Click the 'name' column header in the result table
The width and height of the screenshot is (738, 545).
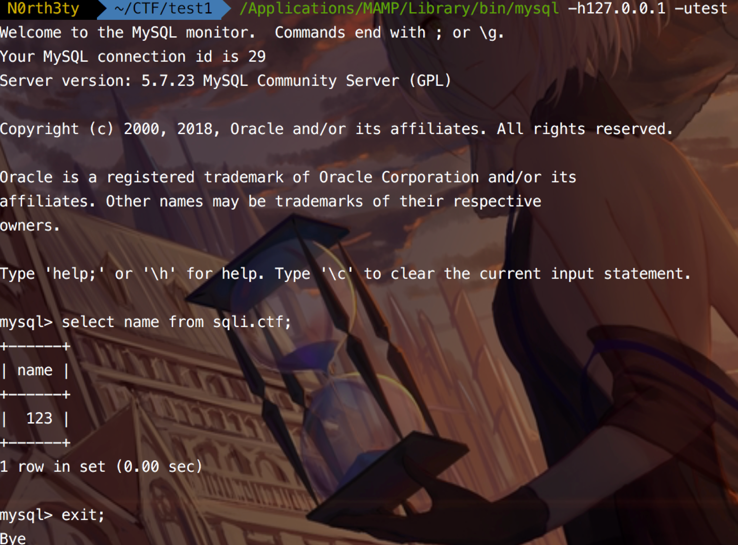[35, 370]
